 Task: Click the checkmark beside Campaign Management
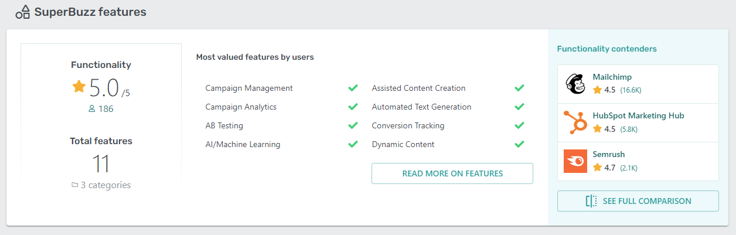tap(353, 88)
